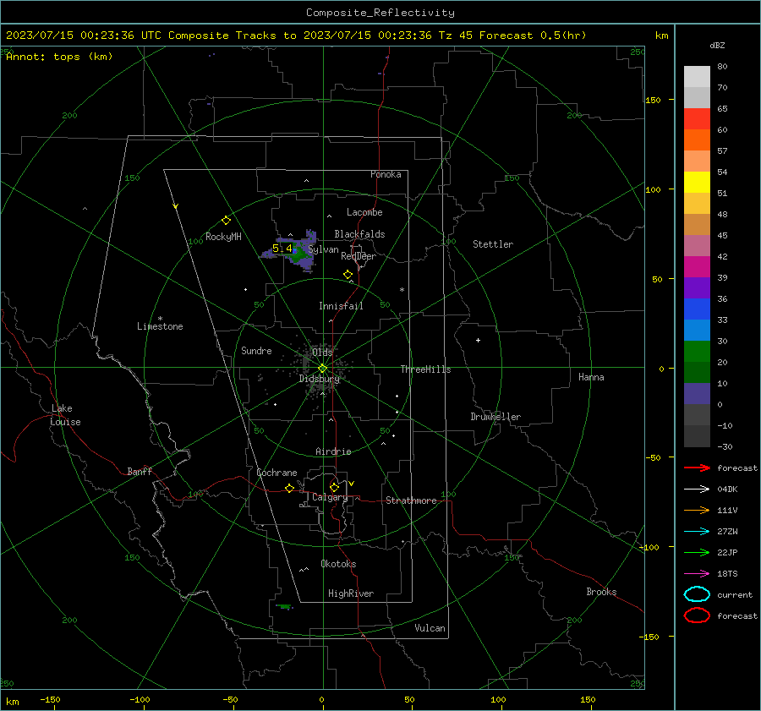Viewport: 761px width, 711px height.
Task: Click the Lake Louise label
Action: point(65,415)
